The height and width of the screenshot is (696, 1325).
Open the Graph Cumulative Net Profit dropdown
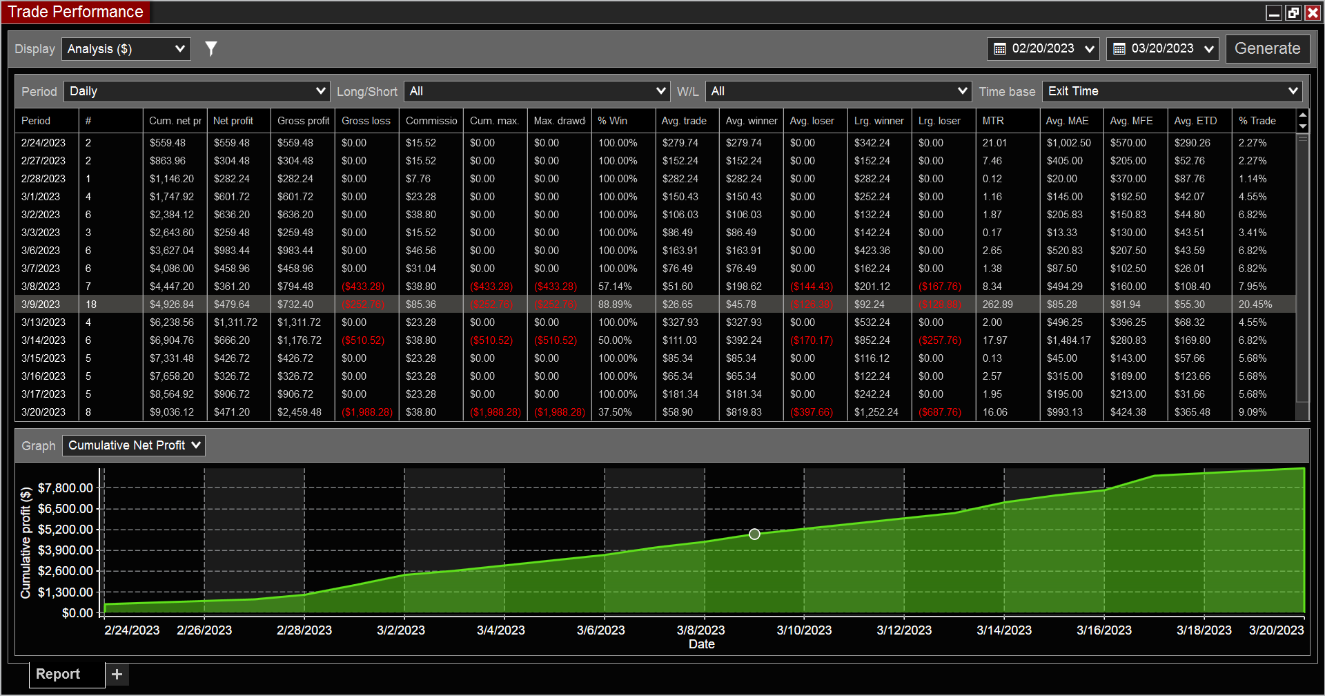(x=134, y=445)
